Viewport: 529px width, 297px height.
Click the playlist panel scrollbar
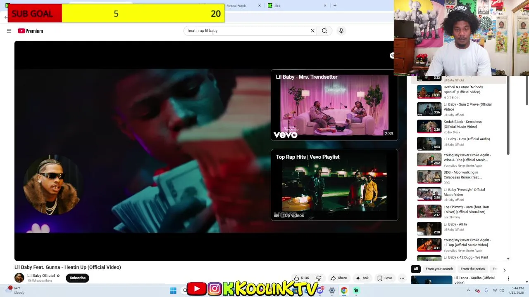[508, 115]
